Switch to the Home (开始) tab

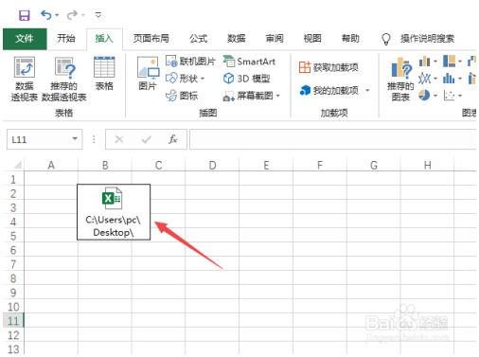tap(66, 39)
